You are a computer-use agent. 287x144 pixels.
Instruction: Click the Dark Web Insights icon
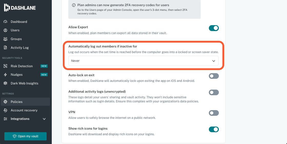[5, 83]
